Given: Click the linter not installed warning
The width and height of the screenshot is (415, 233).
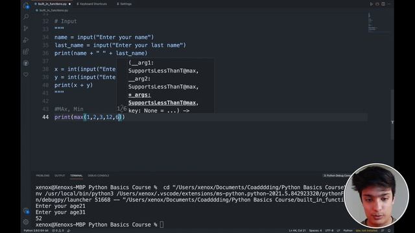Looking at the screenshot, I should tap(366, 230).
